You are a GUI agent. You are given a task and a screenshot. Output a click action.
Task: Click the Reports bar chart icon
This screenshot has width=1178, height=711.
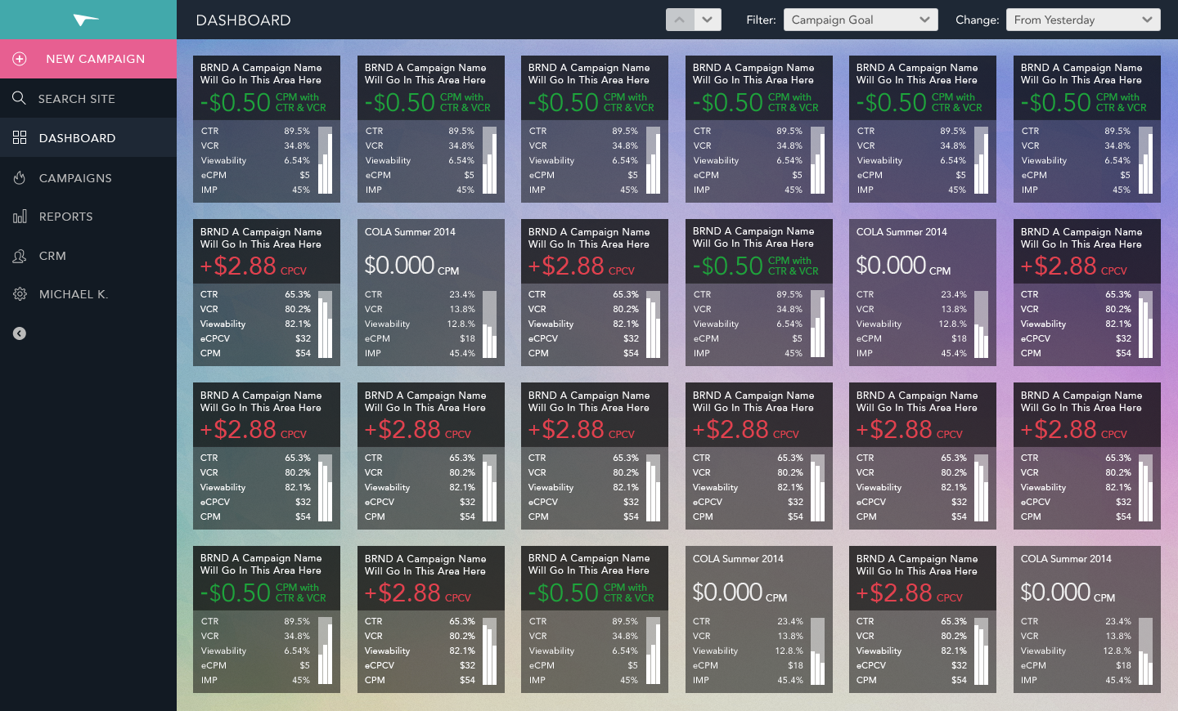pyautogui.click(x=20, y=217)
